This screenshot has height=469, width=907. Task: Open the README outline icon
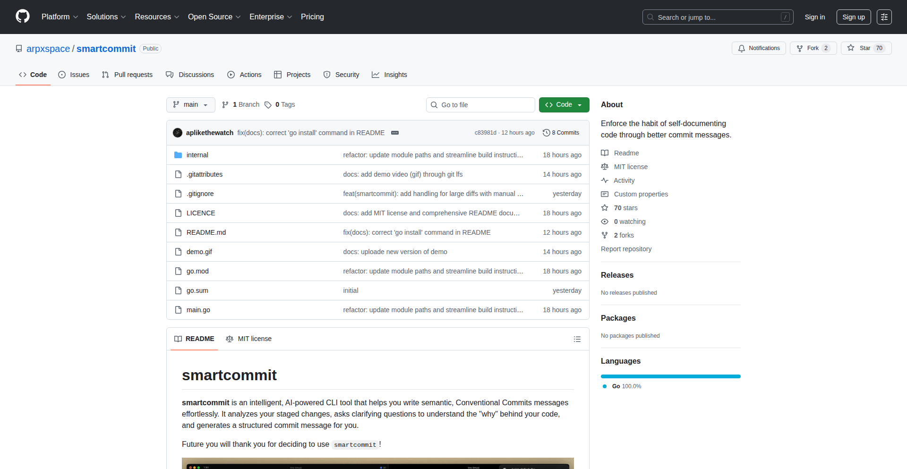coord(577,339)
